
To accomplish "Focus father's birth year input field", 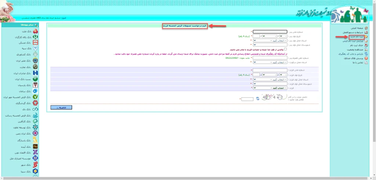I will 256,36.
